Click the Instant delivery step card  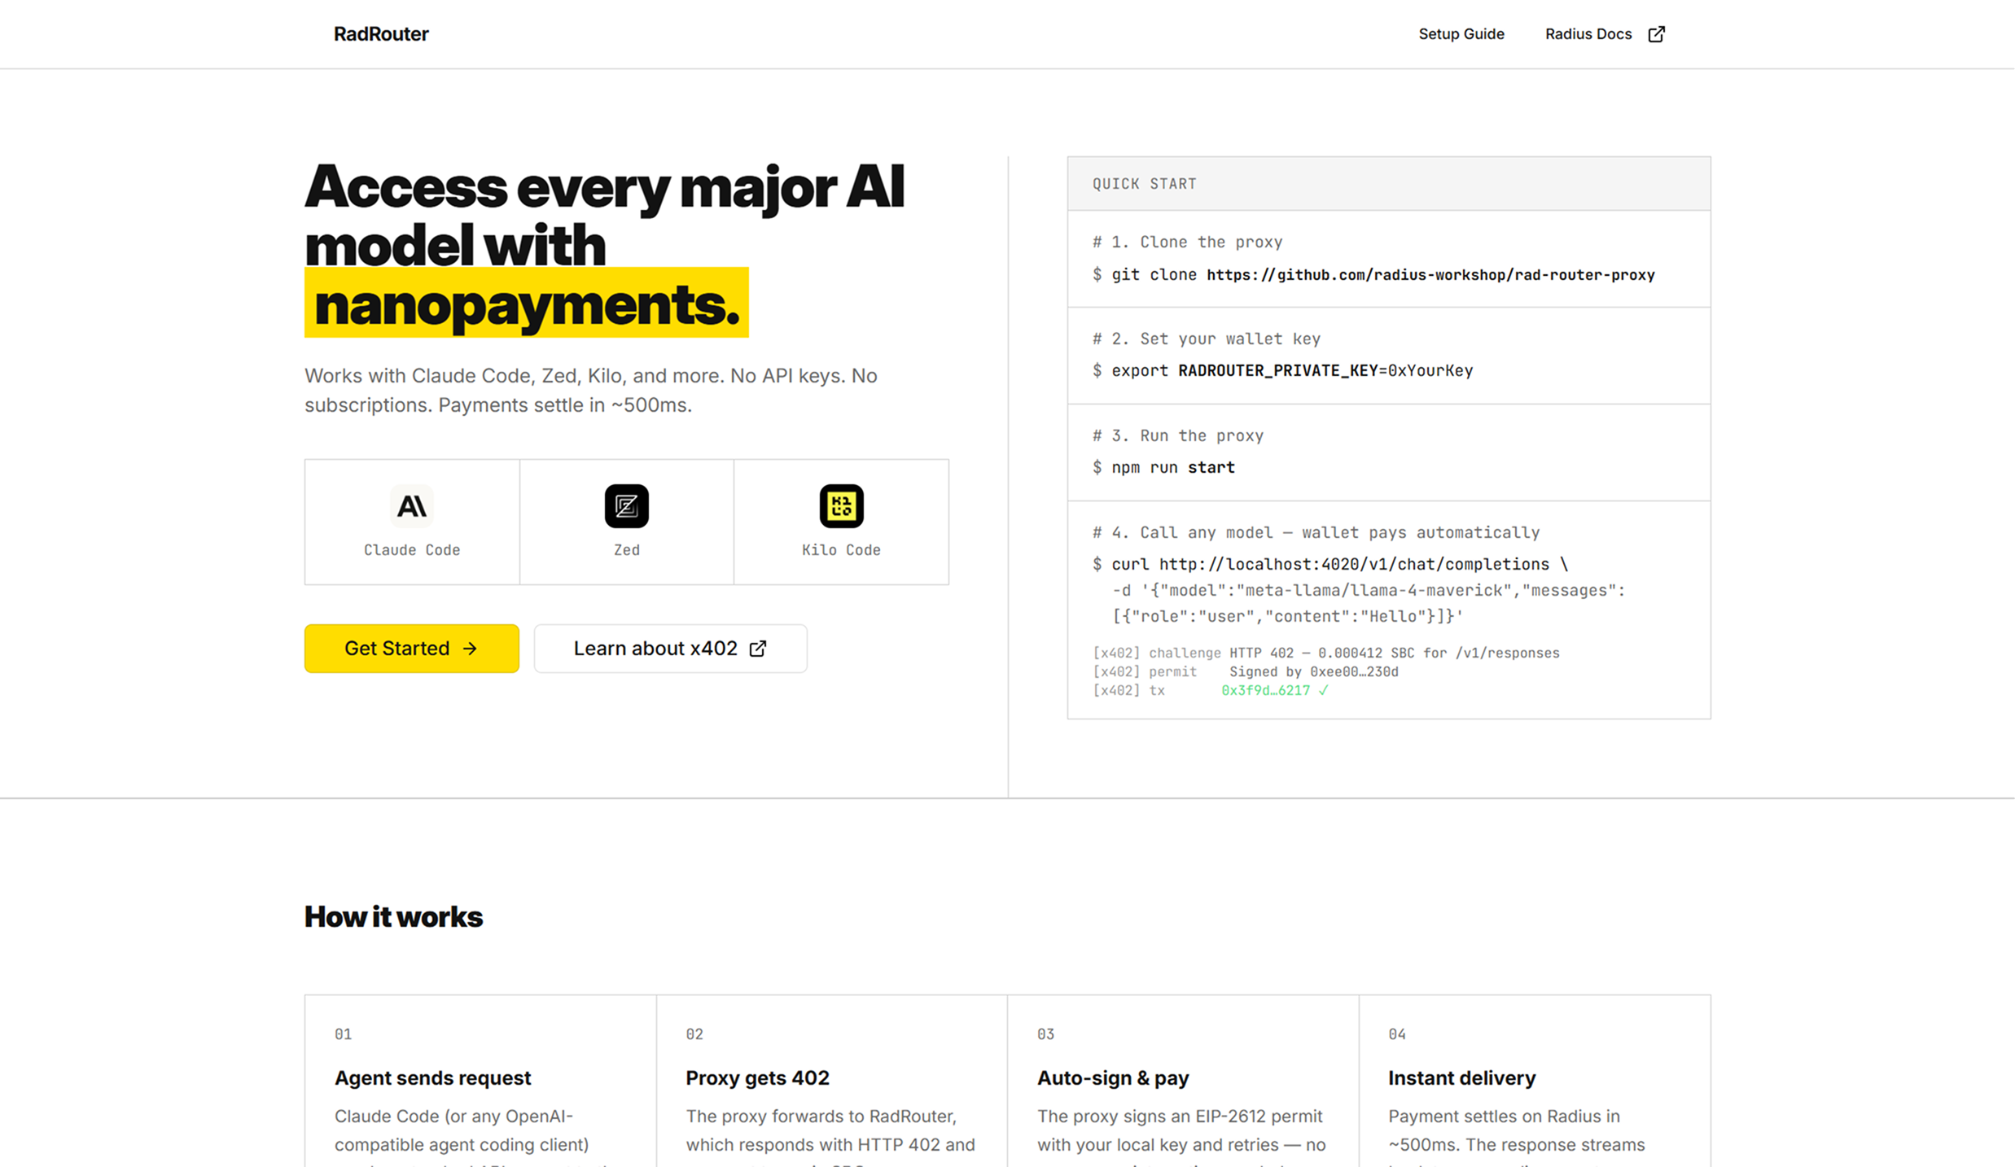pyautogui.click(x=1534, y=1078)
